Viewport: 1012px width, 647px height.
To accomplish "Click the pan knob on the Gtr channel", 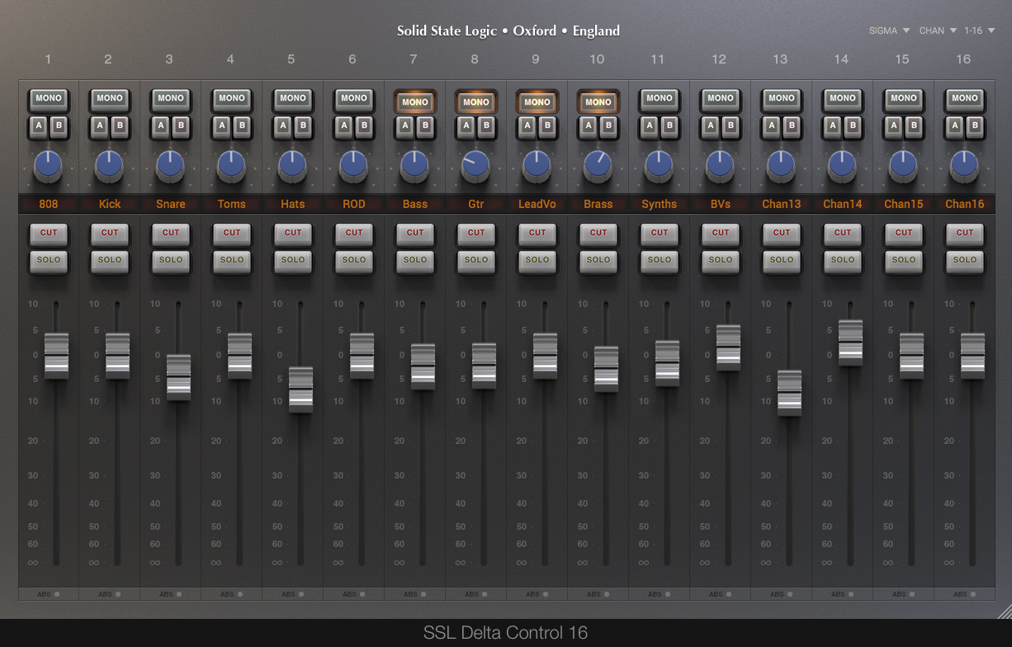I will coord(475,164).
